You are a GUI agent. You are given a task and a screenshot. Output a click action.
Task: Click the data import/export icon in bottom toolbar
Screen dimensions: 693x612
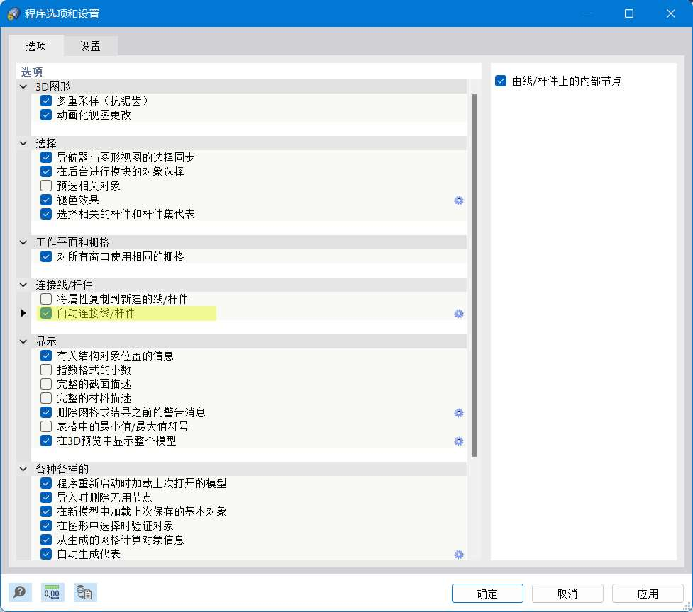click(x=84, y=592)
